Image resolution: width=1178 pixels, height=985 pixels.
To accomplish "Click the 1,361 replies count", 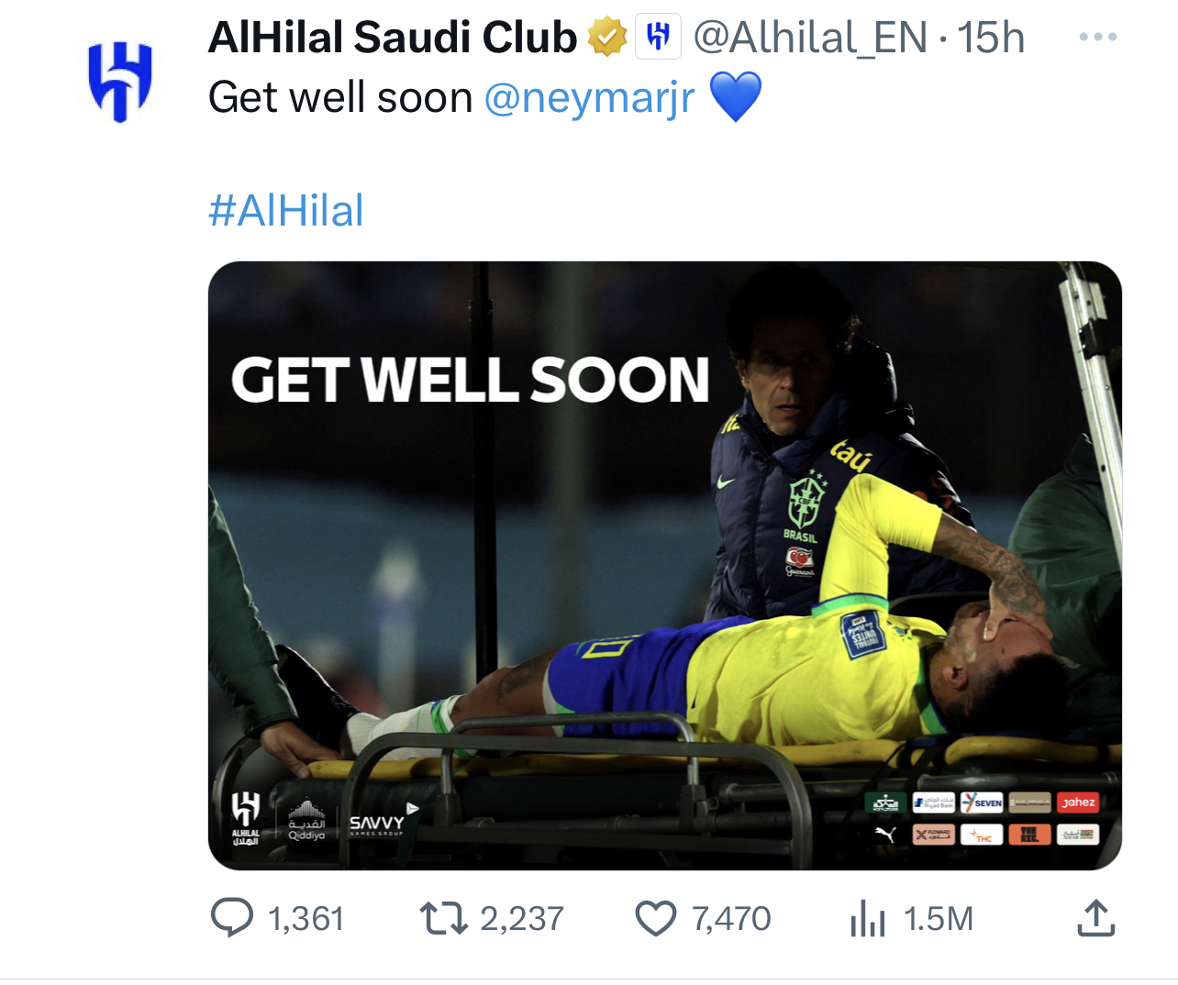I will click(306, 918).
